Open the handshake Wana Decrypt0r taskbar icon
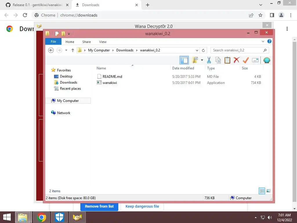297x223 pixels. point(77,217)
